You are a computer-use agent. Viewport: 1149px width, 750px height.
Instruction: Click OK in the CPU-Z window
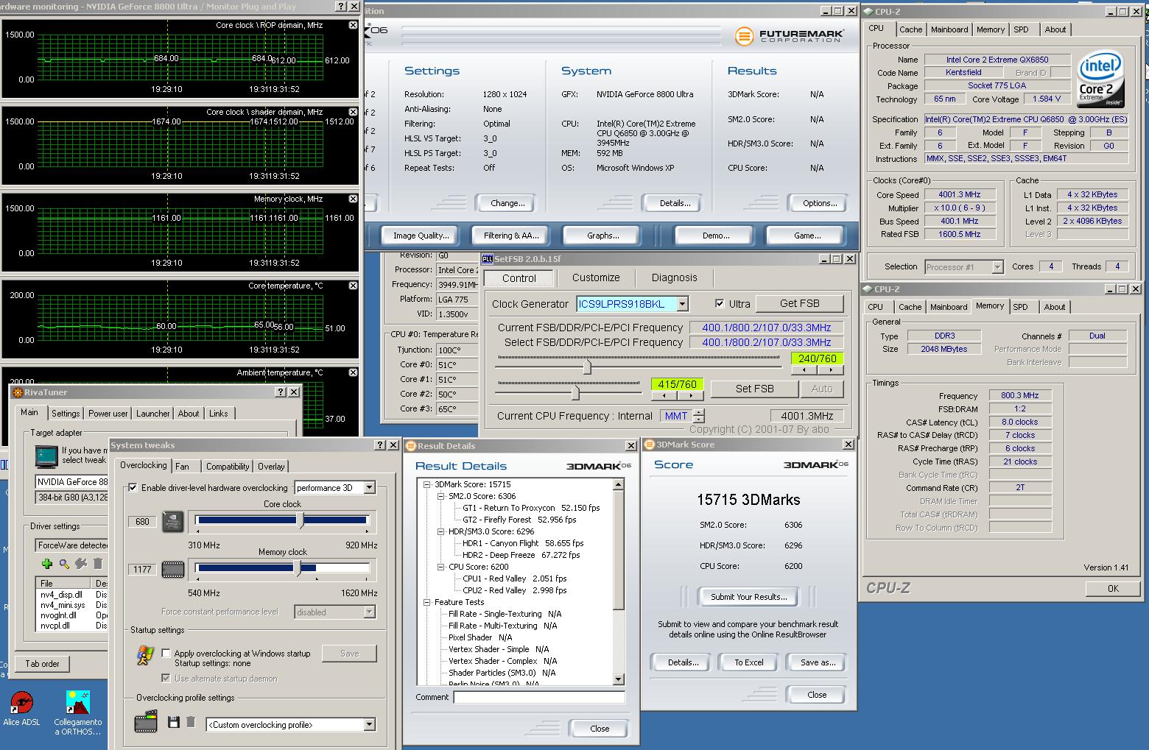point(1113,588)
